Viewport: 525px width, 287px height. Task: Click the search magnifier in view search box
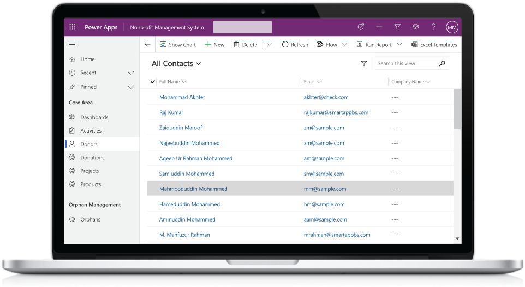[x=442, y=63]
